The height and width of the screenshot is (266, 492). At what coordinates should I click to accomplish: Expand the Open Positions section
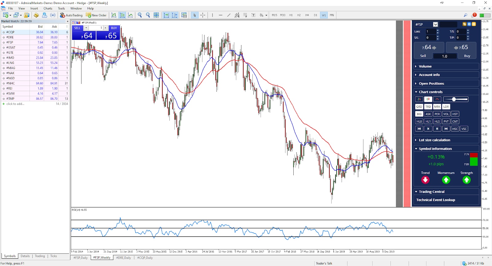[x=446, y=83]
